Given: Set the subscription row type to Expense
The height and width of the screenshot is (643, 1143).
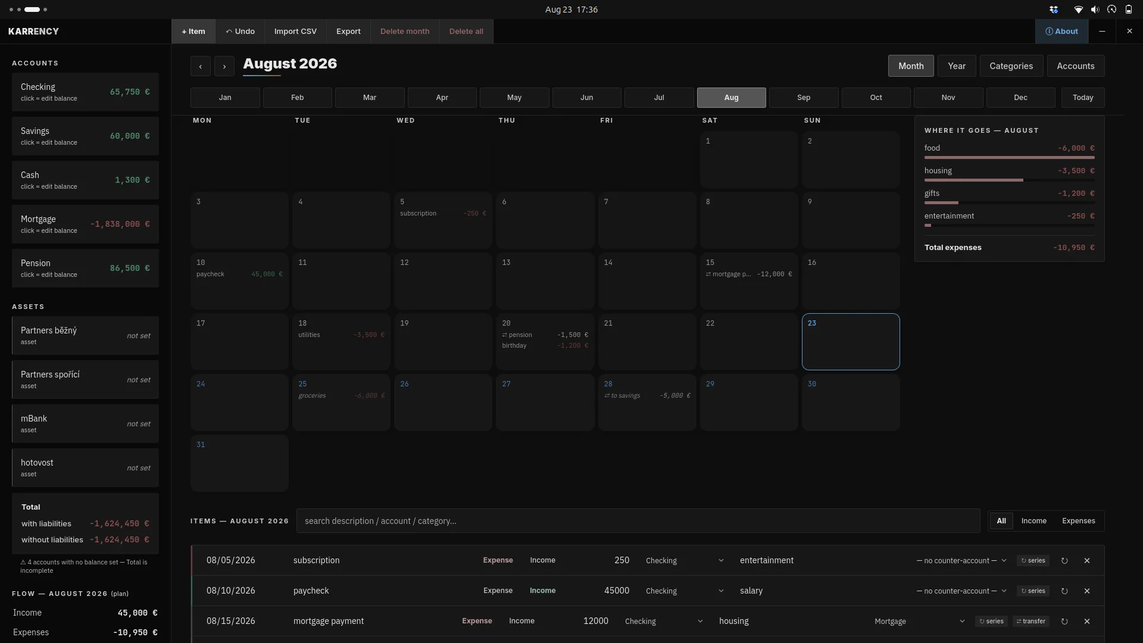Looking at the screenshot, I should [x=498, y=561].
